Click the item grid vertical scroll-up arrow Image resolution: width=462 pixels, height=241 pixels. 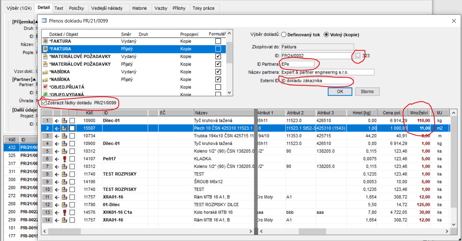click(x=453, y=113)
